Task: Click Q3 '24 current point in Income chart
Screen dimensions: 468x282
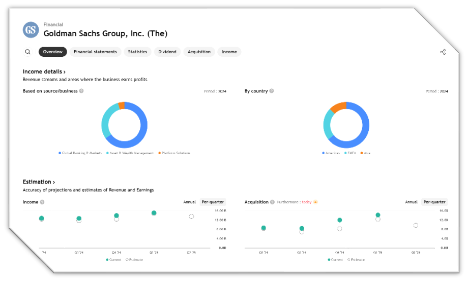Action: coord(79,218)
